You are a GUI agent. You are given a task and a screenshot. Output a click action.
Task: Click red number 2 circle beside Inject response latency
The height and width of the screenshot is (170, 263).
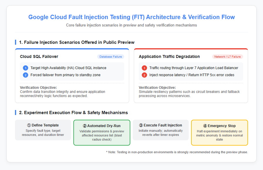[144, 75]
